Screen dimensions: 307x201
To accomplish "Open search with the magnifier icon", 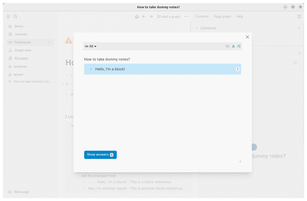I will [15, 16].
